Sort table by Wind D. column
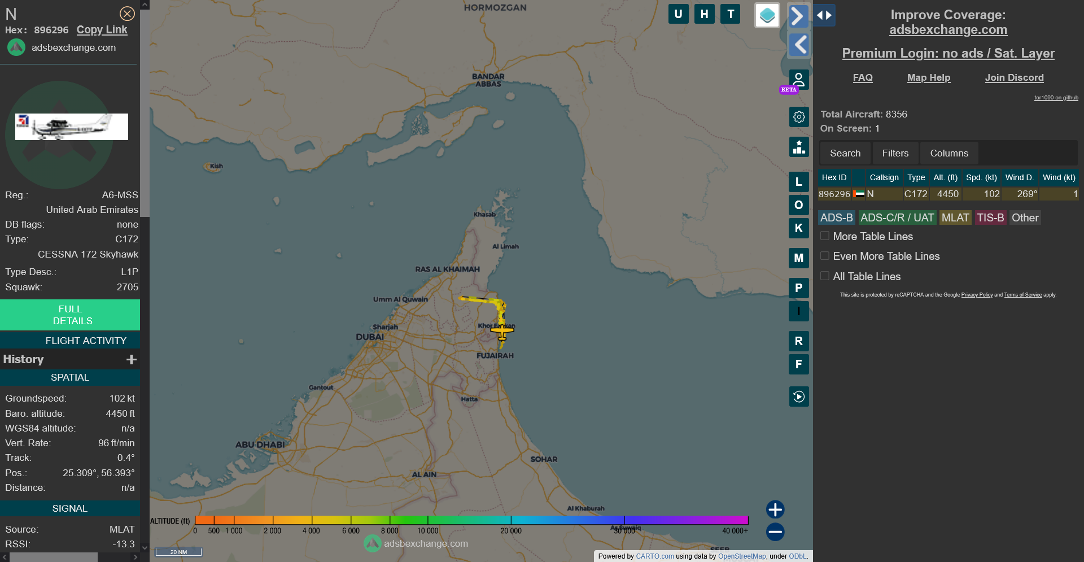 [1020, 177]
